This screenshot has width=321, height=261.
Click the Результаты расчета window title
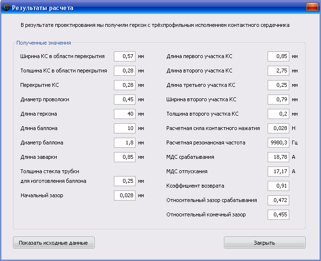point(43,8)
